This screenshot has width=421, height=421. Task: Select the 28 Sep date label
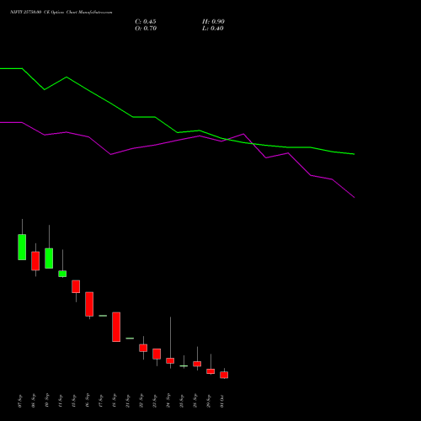pos(195,401)
